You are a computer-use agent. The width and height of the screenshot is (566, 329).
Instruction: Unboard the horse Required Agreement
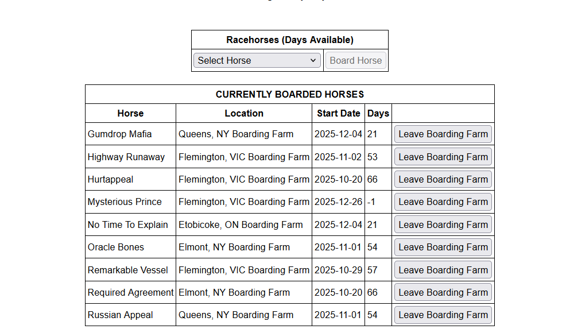pos(443,292)
